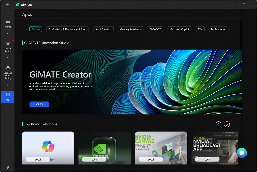Image resolution: width=257 pixels, height=172 pixels.
Task: Maximize the GiMATE window
Action: 244,3
